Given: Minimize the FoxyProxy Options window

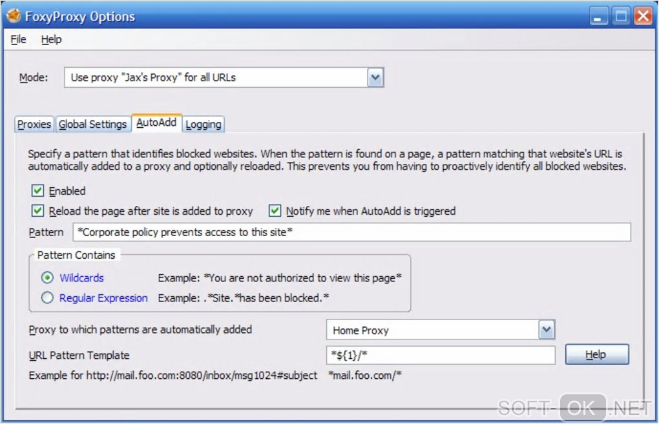Looking at the screenshot, I should click(598, 16).
